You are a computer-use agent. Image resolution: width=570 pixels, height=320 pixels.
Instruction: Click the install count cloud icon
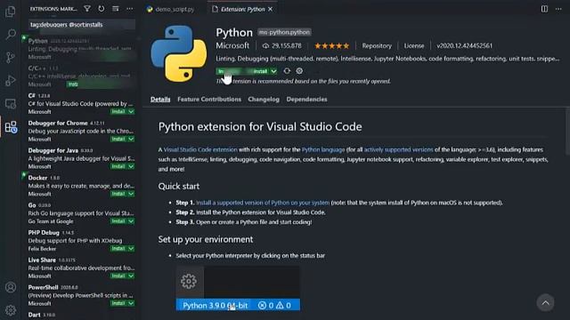pos(265,46)
